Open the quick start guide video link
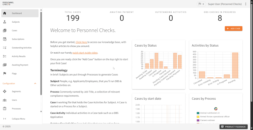 [85, 53]
